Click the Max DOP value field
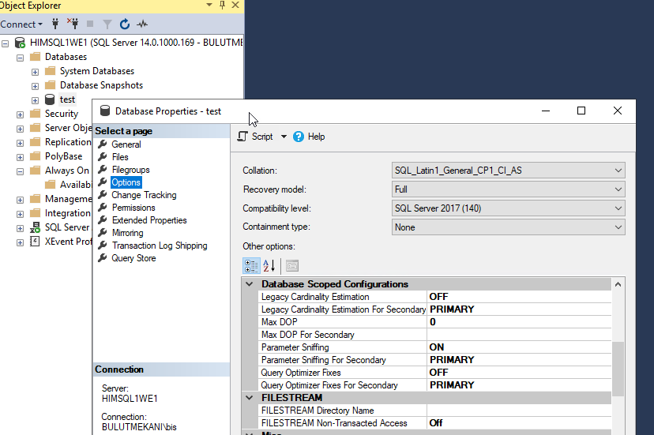654x435 pixels. (519, 322)
